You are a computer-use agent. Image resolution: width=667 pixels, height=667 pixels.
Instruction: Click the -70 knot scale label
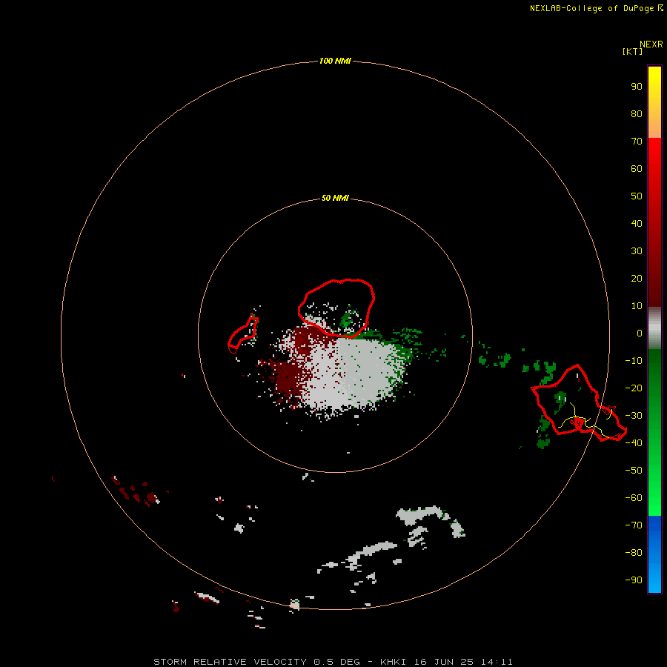click(634, 525)
